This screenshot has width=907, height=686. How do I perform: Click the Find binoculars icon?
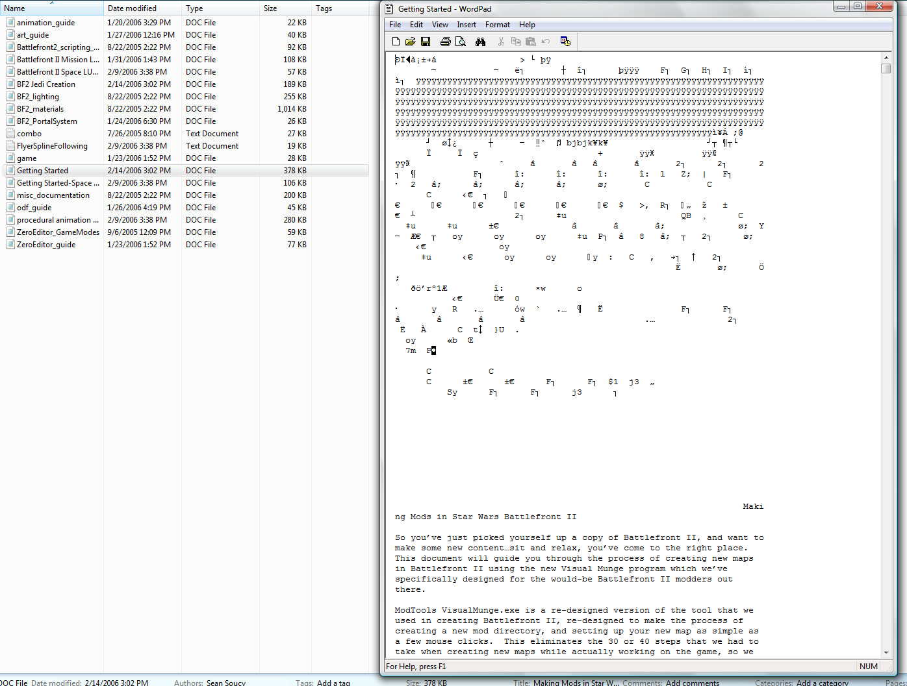[x=480, y=42]
